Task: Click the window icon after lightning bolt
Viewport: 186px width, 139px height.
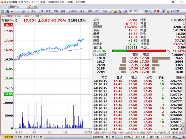Action: point(115,11)
